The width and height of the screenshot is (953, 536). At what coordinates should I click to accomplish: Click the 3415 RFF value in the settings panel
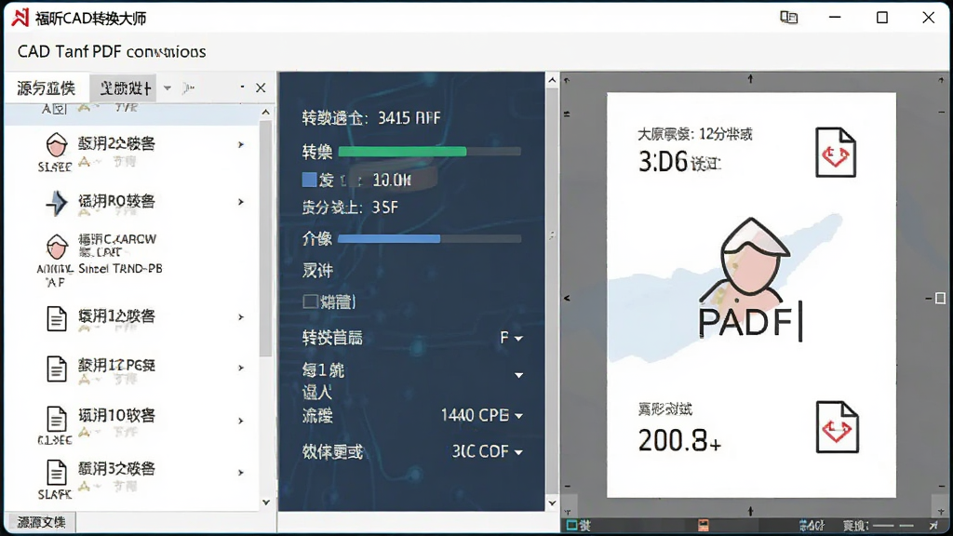[409, 118]
